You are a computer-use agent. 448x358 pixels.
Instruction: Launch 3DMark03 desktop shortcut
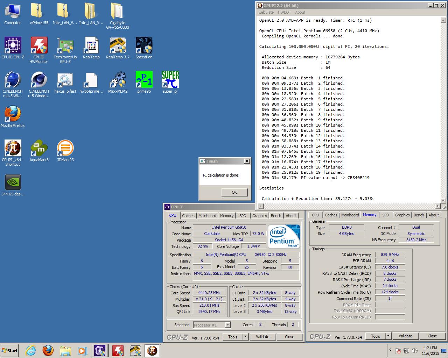pyautogui.click(x=65, y=151)
